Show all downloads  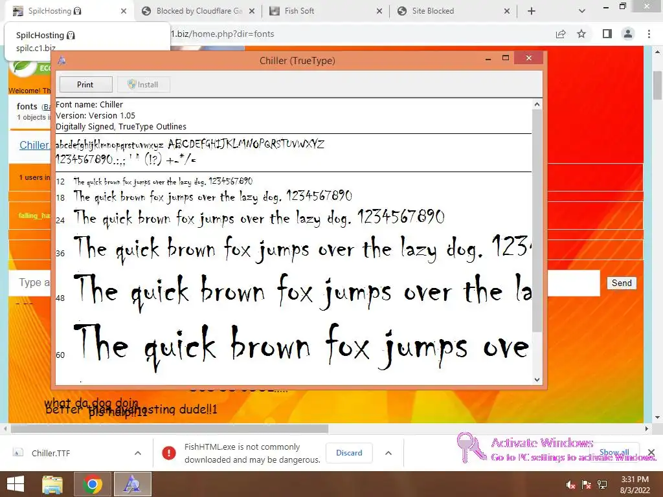click(614, 452)
